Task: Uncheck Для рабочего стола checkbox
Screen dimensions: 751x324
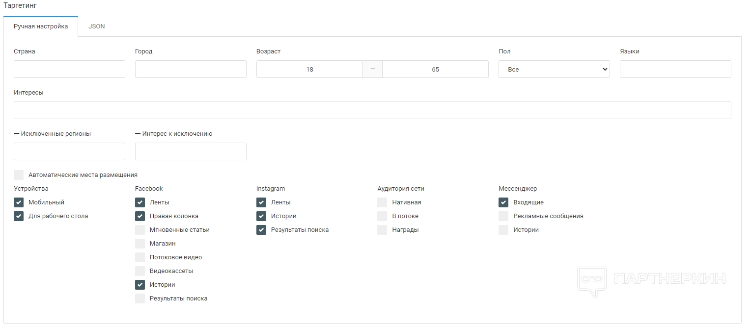Action: (19, 216)
